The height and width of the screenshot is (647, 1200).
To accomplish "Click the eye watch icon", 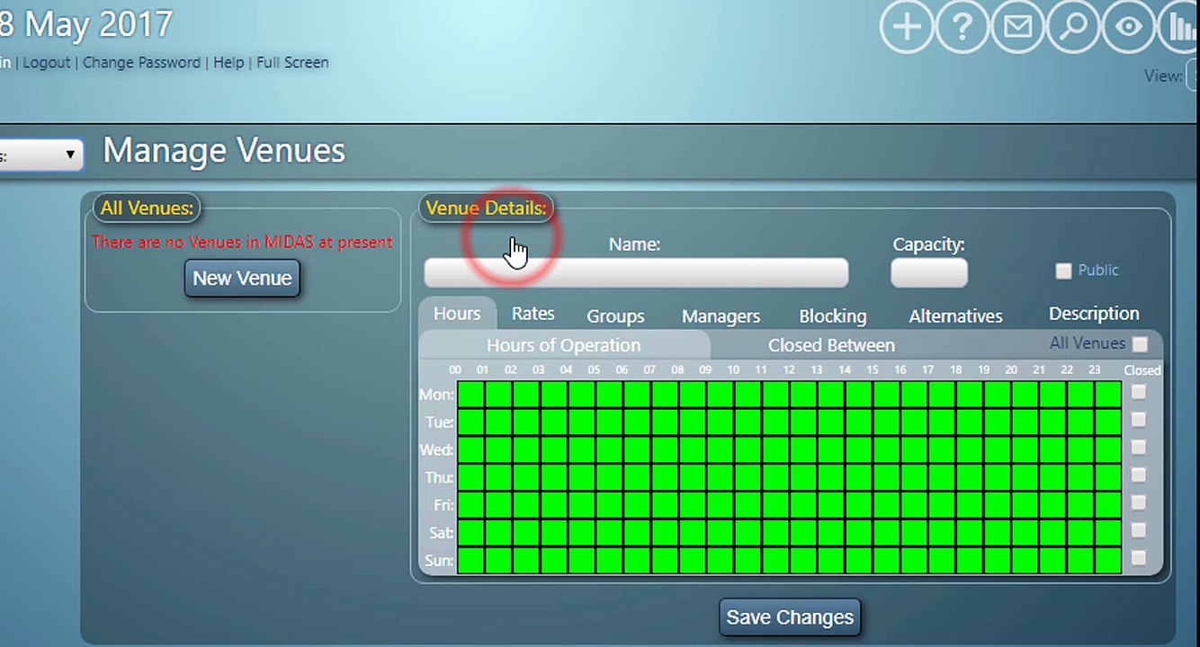I will 1128,28.
